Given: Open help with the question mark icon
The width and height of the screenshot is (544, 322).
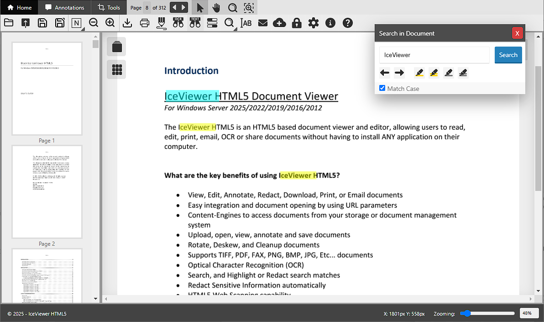Looking at the screenshot, I should point(348,23).
